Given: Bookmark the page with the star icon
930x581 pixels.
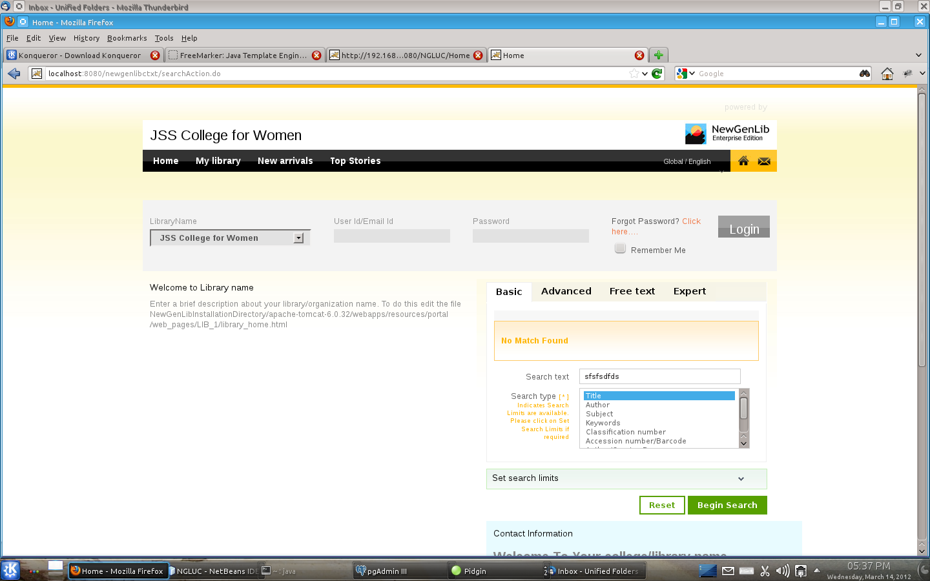Looking at the screenshot, I should [634, 74].
